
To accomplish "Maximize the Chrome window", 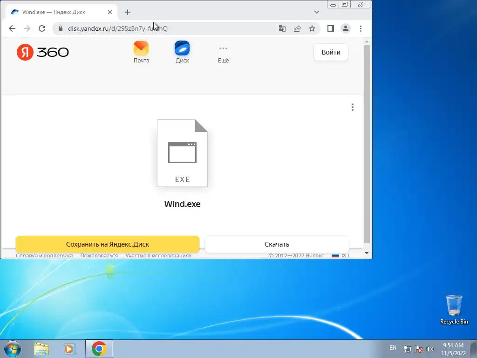I will 345,4.
